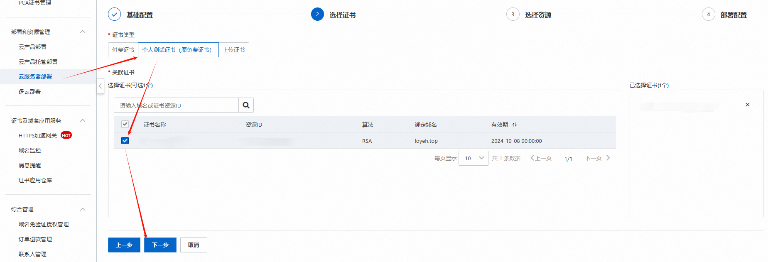Select 个人测试证书（原免费证书）tab

point(178,50)
